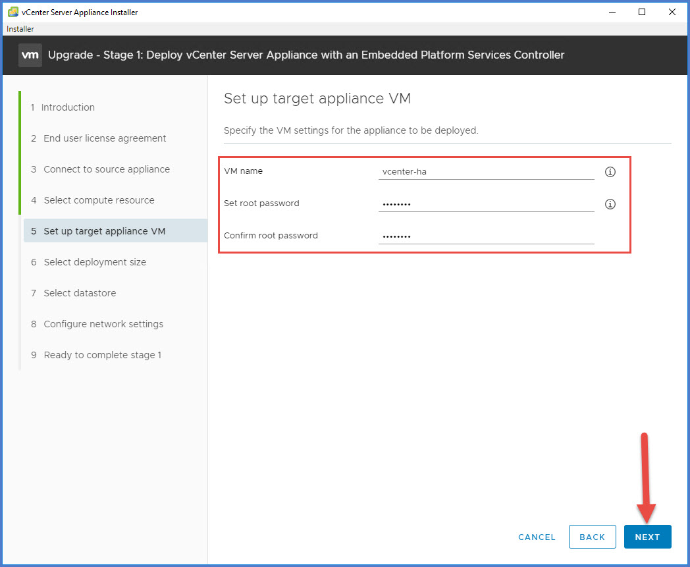This screenshot has height=567, width=690.
Task: Go BACK to the previous step
Action: pos(592,537)
